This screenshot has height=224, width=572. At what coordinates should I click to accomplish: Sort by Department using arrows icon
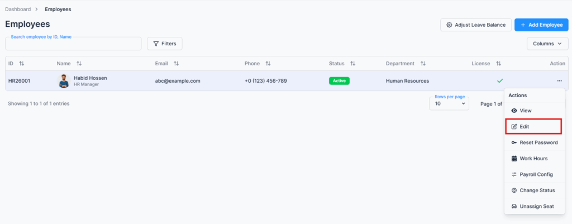(423, 64)
